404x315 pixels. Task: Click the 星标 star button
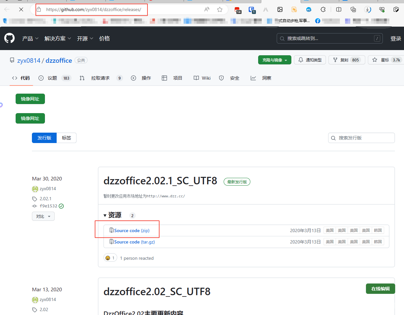tap(386, 60)
